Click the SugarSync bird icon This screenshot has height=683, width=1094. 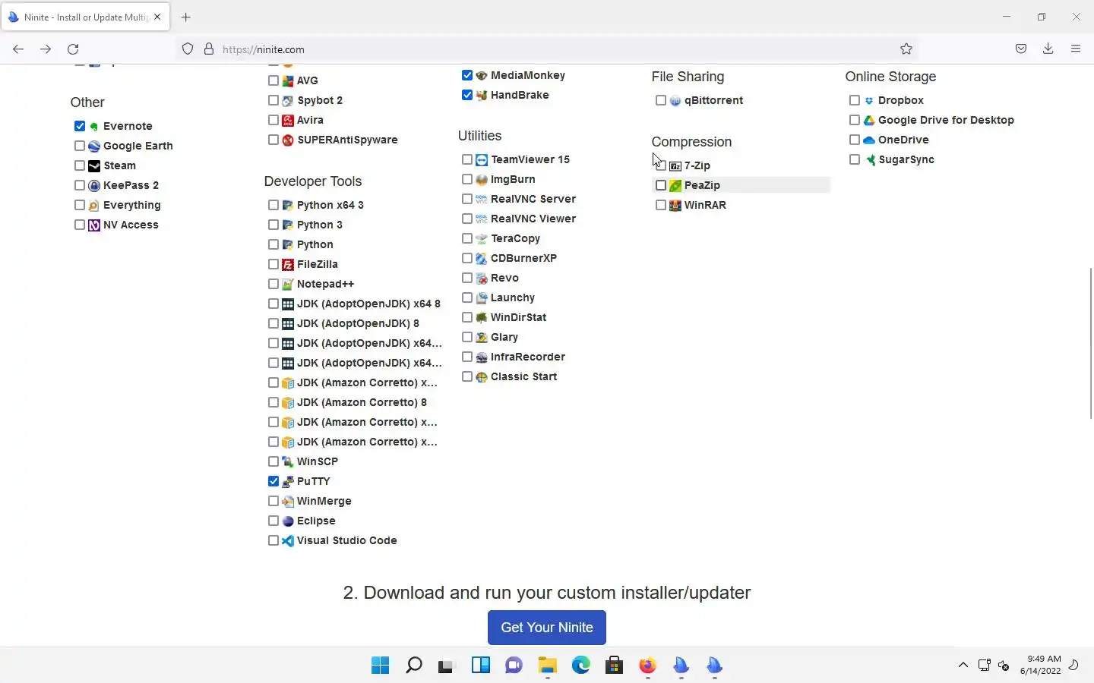point(869,159)
